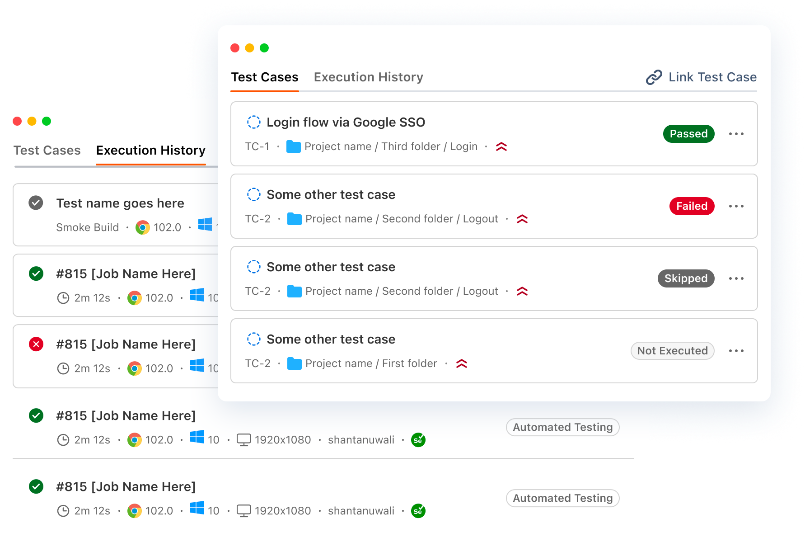Click the Link Test Case link

[712, 77]
